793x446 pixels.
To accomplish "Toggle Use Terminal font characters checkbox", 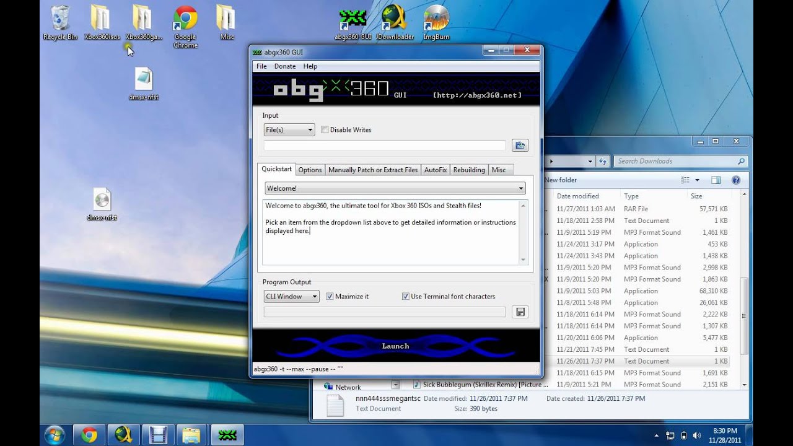I will point(405,296).
